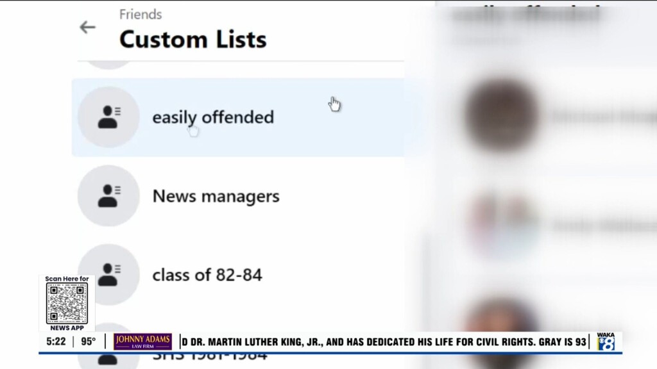657x369 pixels.
Task: Click the easily offended list icon
Action: (x=108, y=117)
